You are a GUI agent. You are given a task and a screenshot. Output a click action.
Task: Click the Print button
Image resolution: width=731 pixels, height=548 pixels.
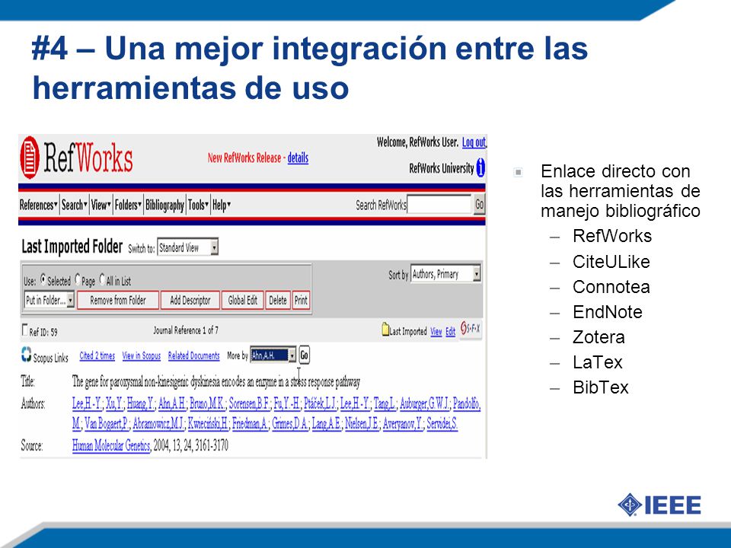[301, 300]
